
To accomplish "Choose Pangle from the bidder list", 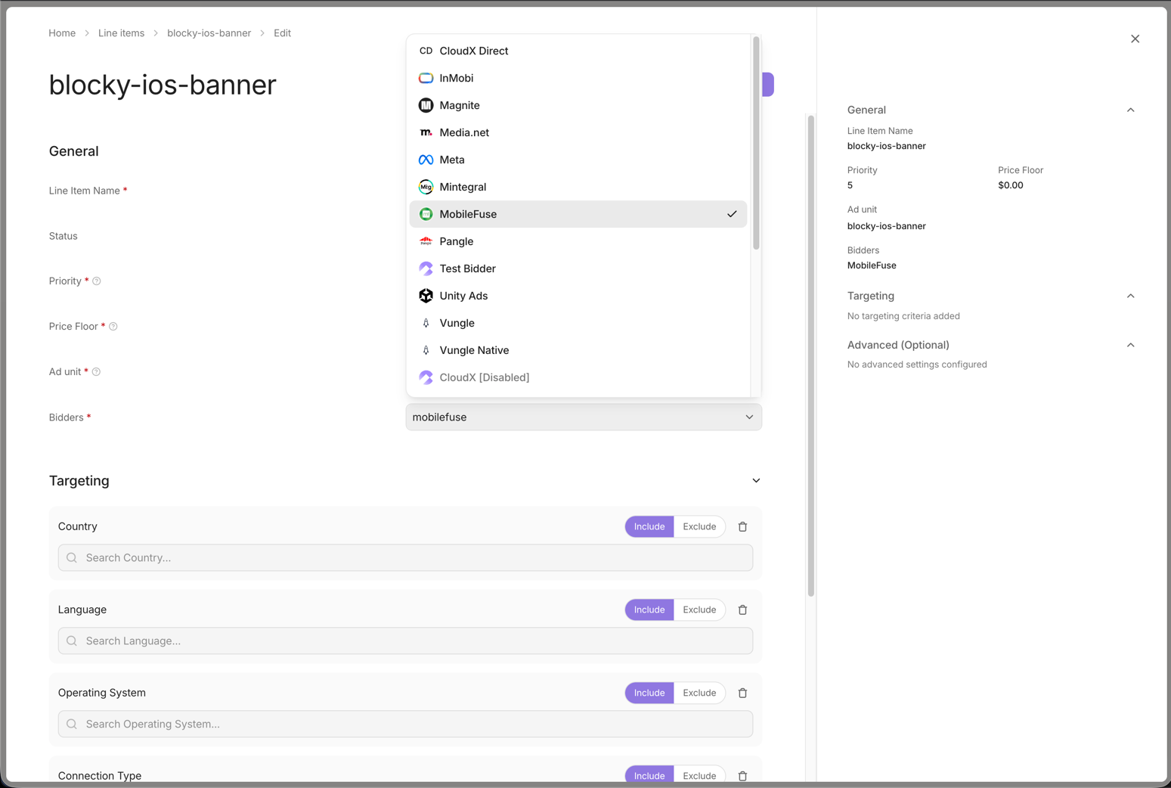I will [x=578, y=241].
